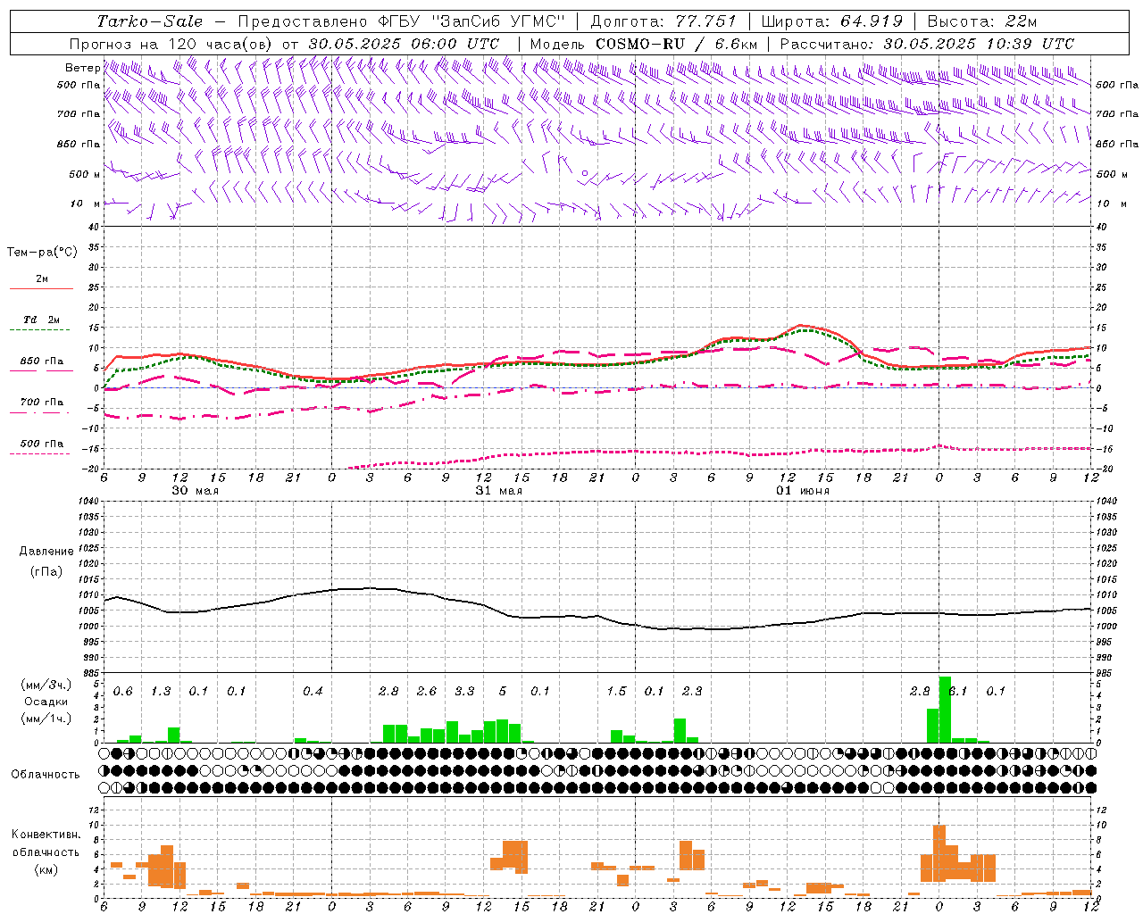Screen dimensions: 1143x914
Task: Click the 3-hour precipitation value 0.4
Action: tap(313, 692)
